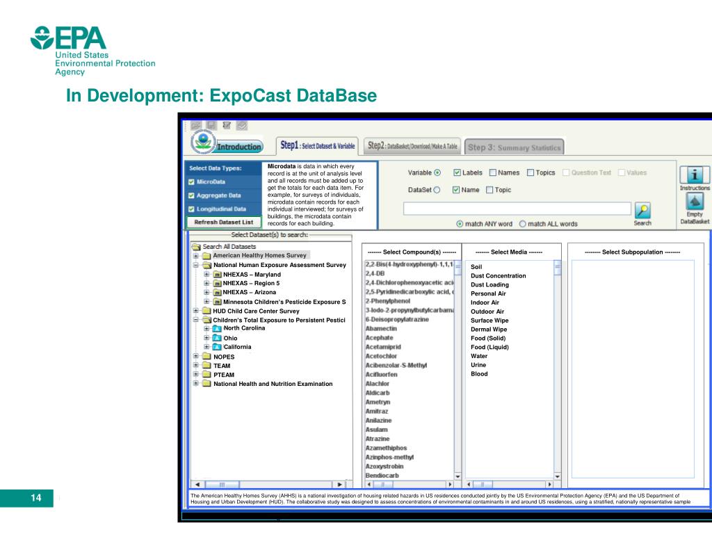Uncheck the Longitudinal Data checkbox
This screenshot has height=534, width=712.
coord(191,209)
